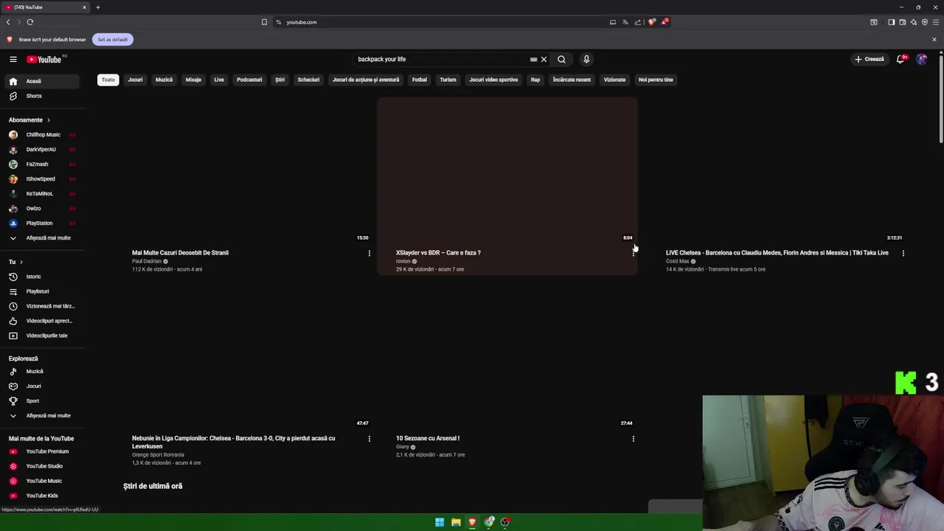
Task: Bookmark this page in the address bar
Action: (264, 22)
